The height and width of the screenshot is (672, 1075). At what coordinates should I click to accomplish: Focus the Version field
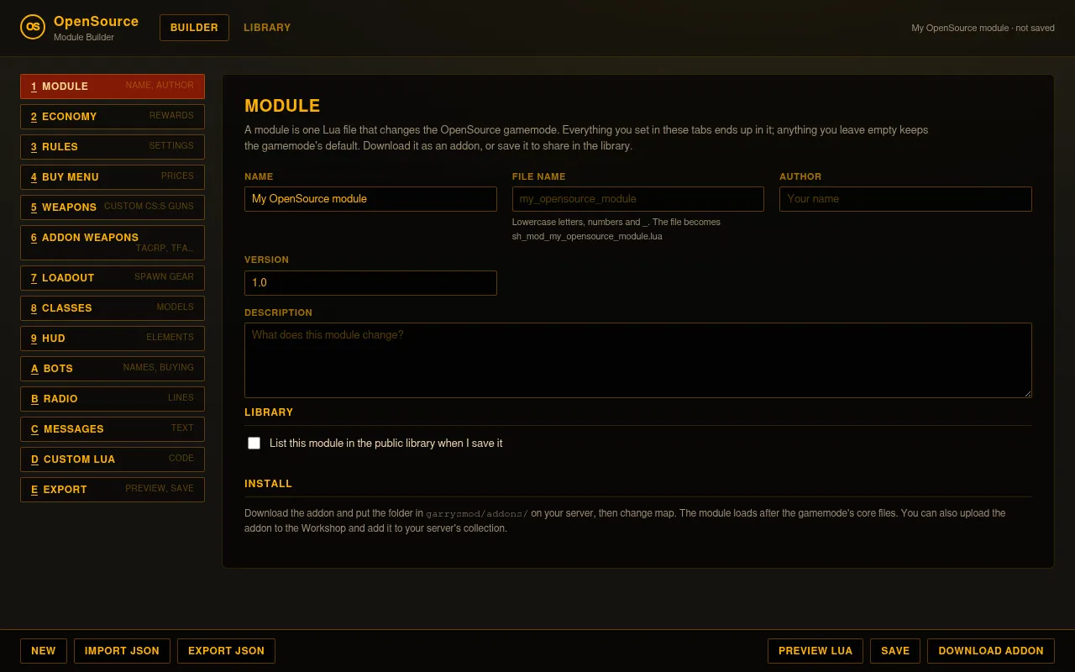370,283
